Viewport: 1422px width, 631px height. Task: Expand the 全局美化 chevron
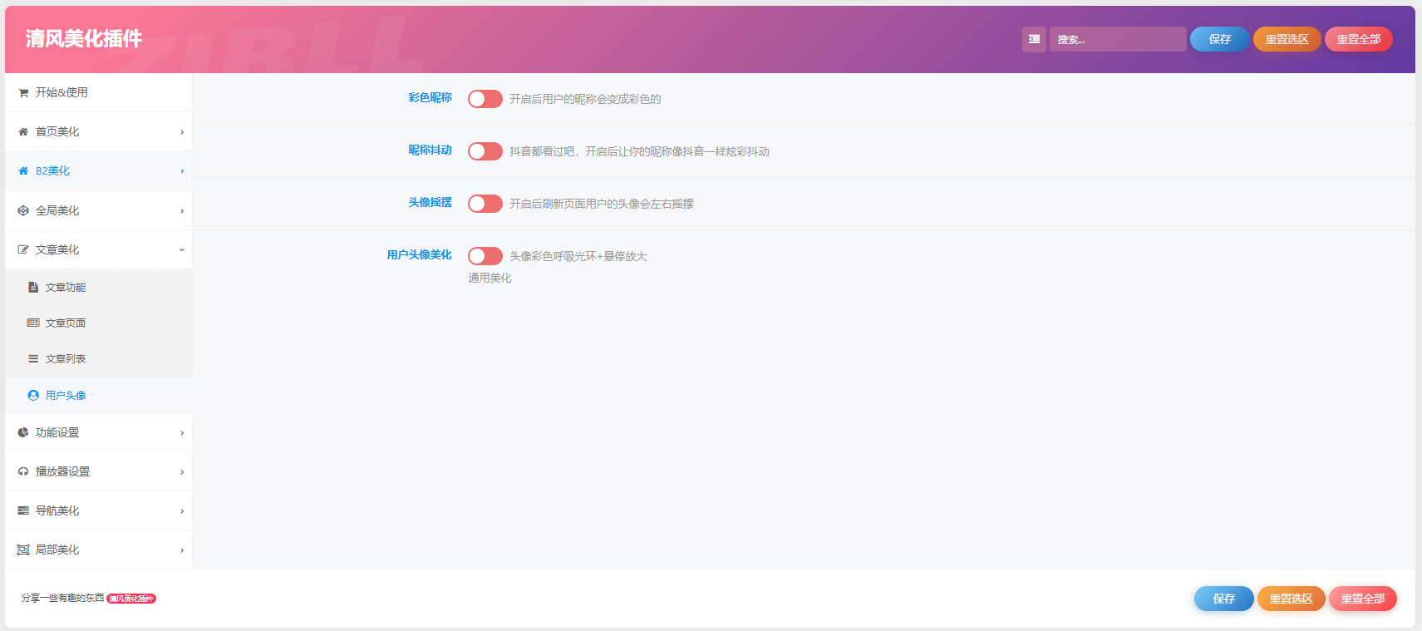[182, 211]
